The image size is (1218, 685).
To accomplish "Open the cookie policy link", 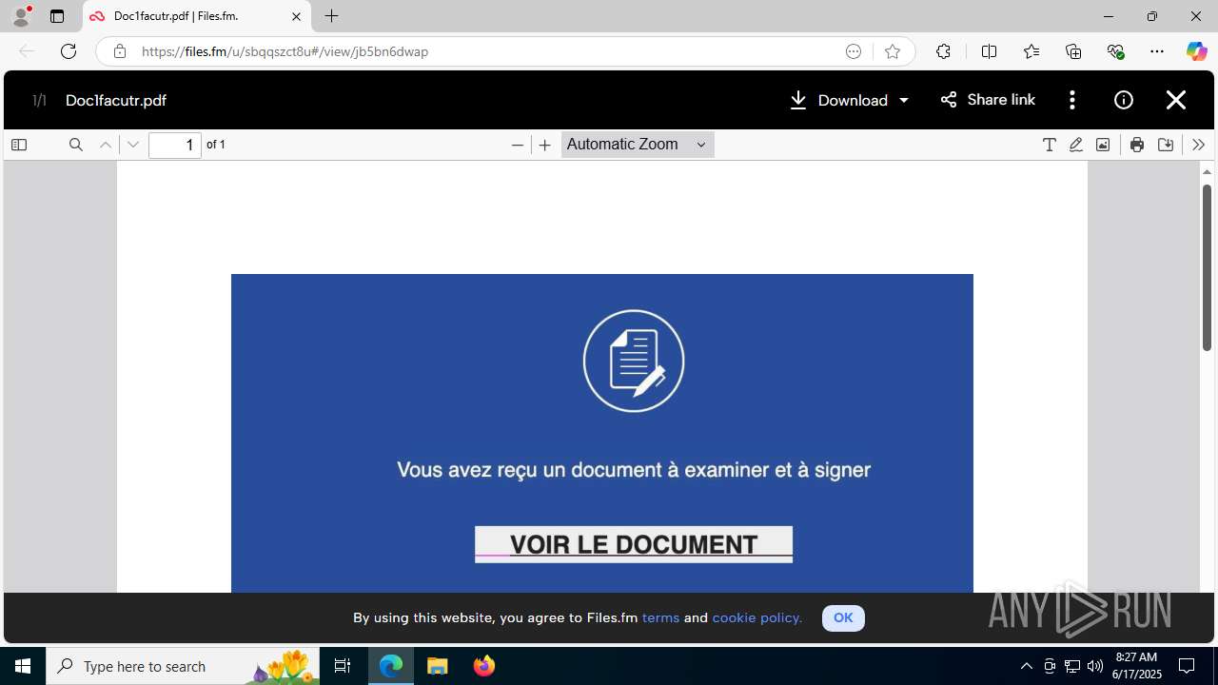I will pos(756,617).
